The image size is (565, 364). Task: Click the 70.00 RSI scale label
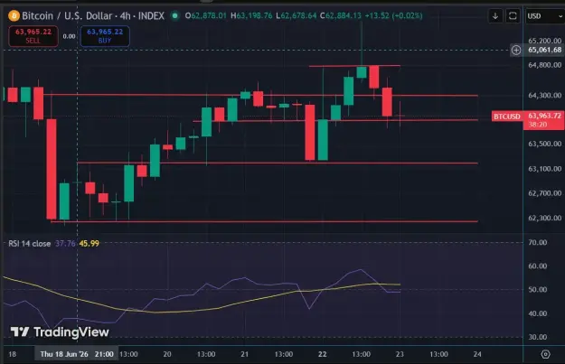[537, 243]
